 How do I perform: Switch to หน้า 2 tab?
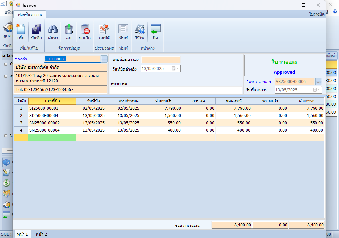click(x=41, y=234)
